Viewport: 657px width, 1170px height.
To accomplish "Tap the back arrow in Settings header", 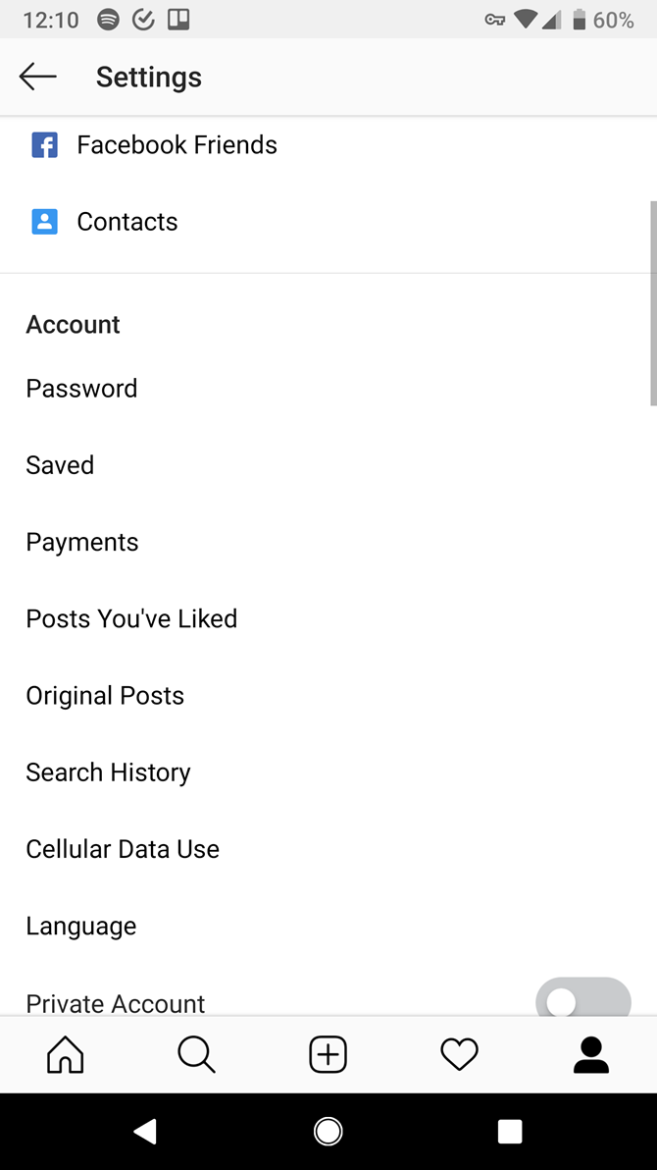I will pyautogui.click(x=38, y=77).
